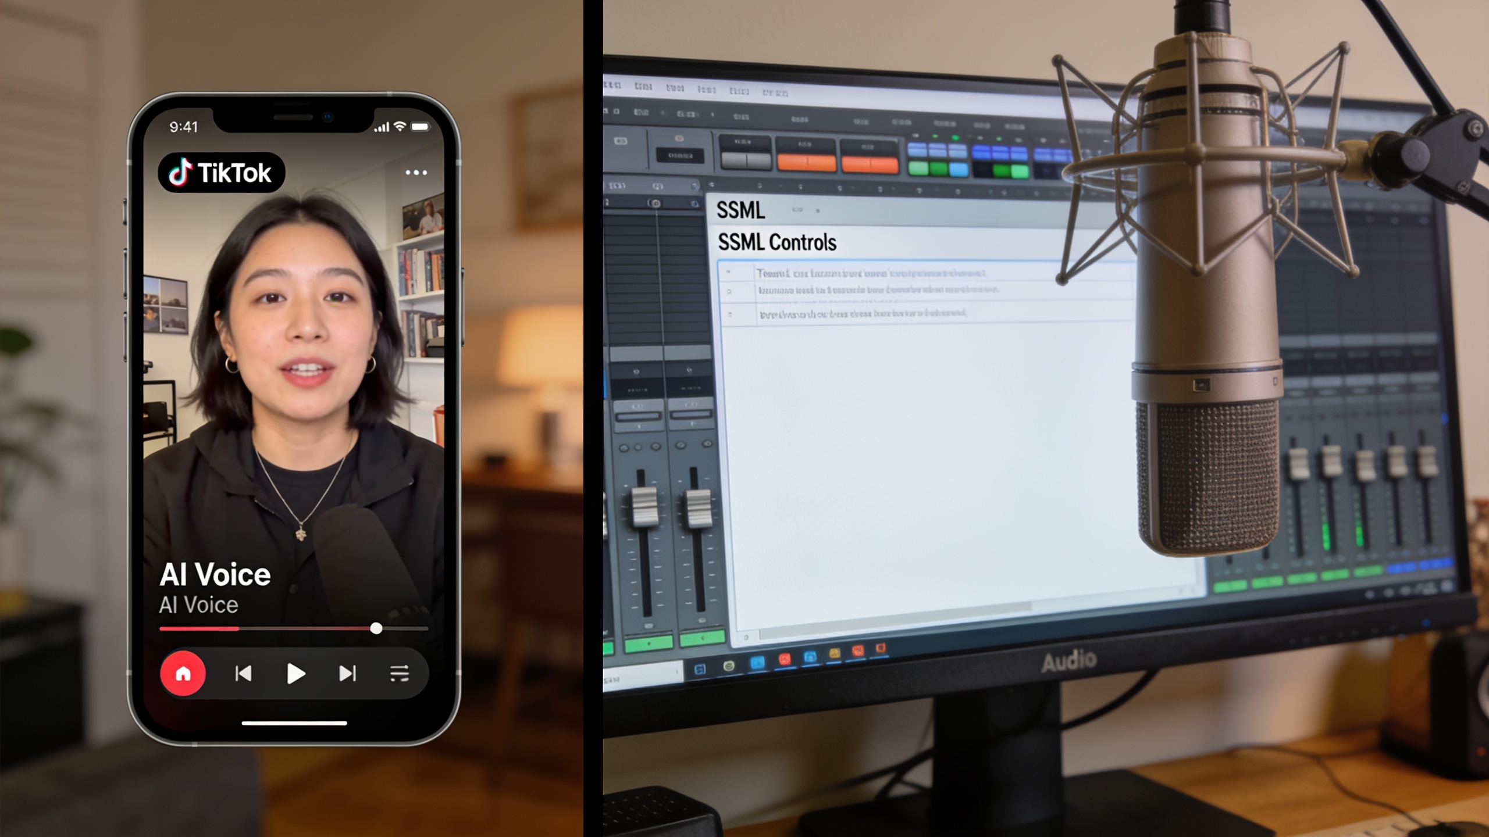The image size is (1489, 837).
Task: Tap the bold AI Voice title
Action: 215,575
